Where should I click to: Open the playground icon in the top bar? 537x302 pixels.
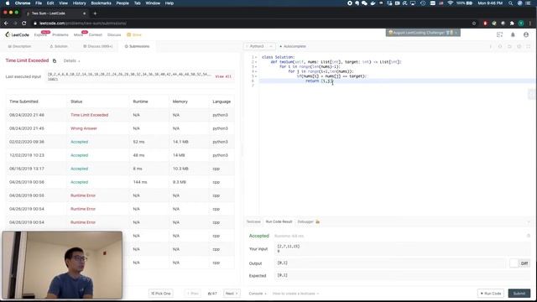[500, 34]
